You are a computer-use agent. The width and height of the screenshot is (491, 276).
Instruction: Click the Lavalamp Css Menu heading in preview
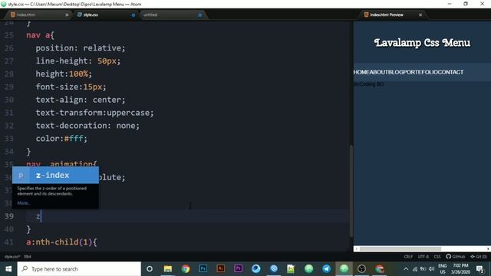422,43
